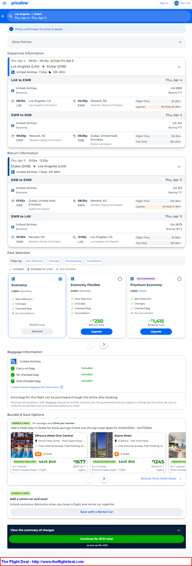192x566 pixels.
Task: Click United logo on Premium Economy card
Action: pos(132,279)
